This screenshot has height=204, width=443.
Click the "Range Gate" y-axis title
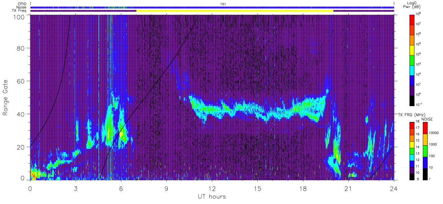(5, 98)
